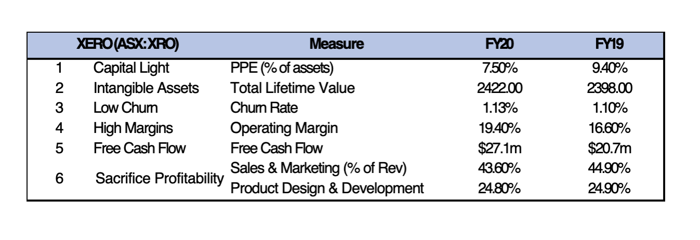Click the XERO (ASX:XRO) header cell
The width and height of the screenshot is (700, 240).
click(127, 45)
